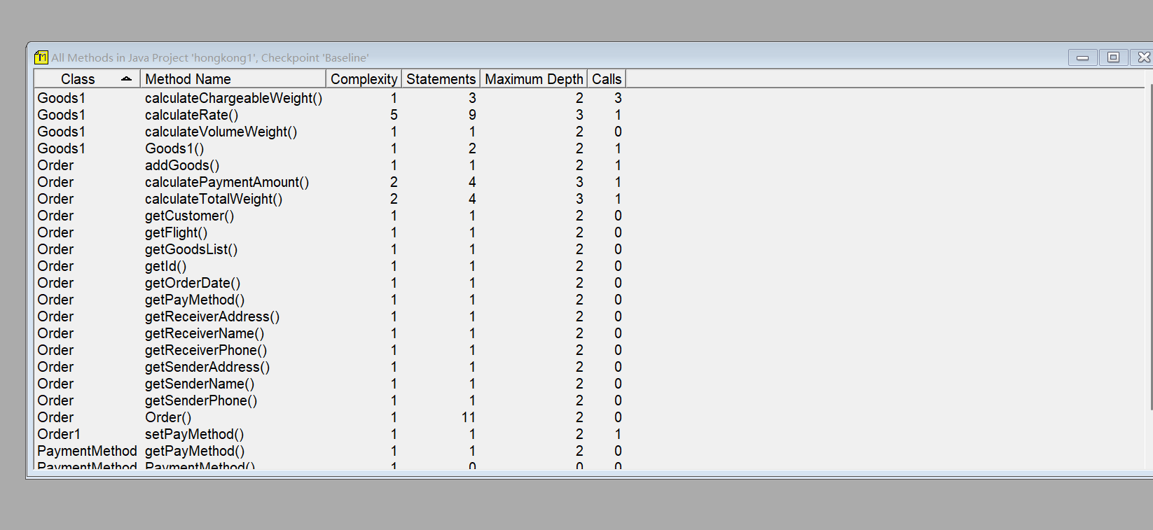This screenshot has height=530, width=1153.
Task: Select the getOrderDate() method row
Action: [x=329, y=283]
